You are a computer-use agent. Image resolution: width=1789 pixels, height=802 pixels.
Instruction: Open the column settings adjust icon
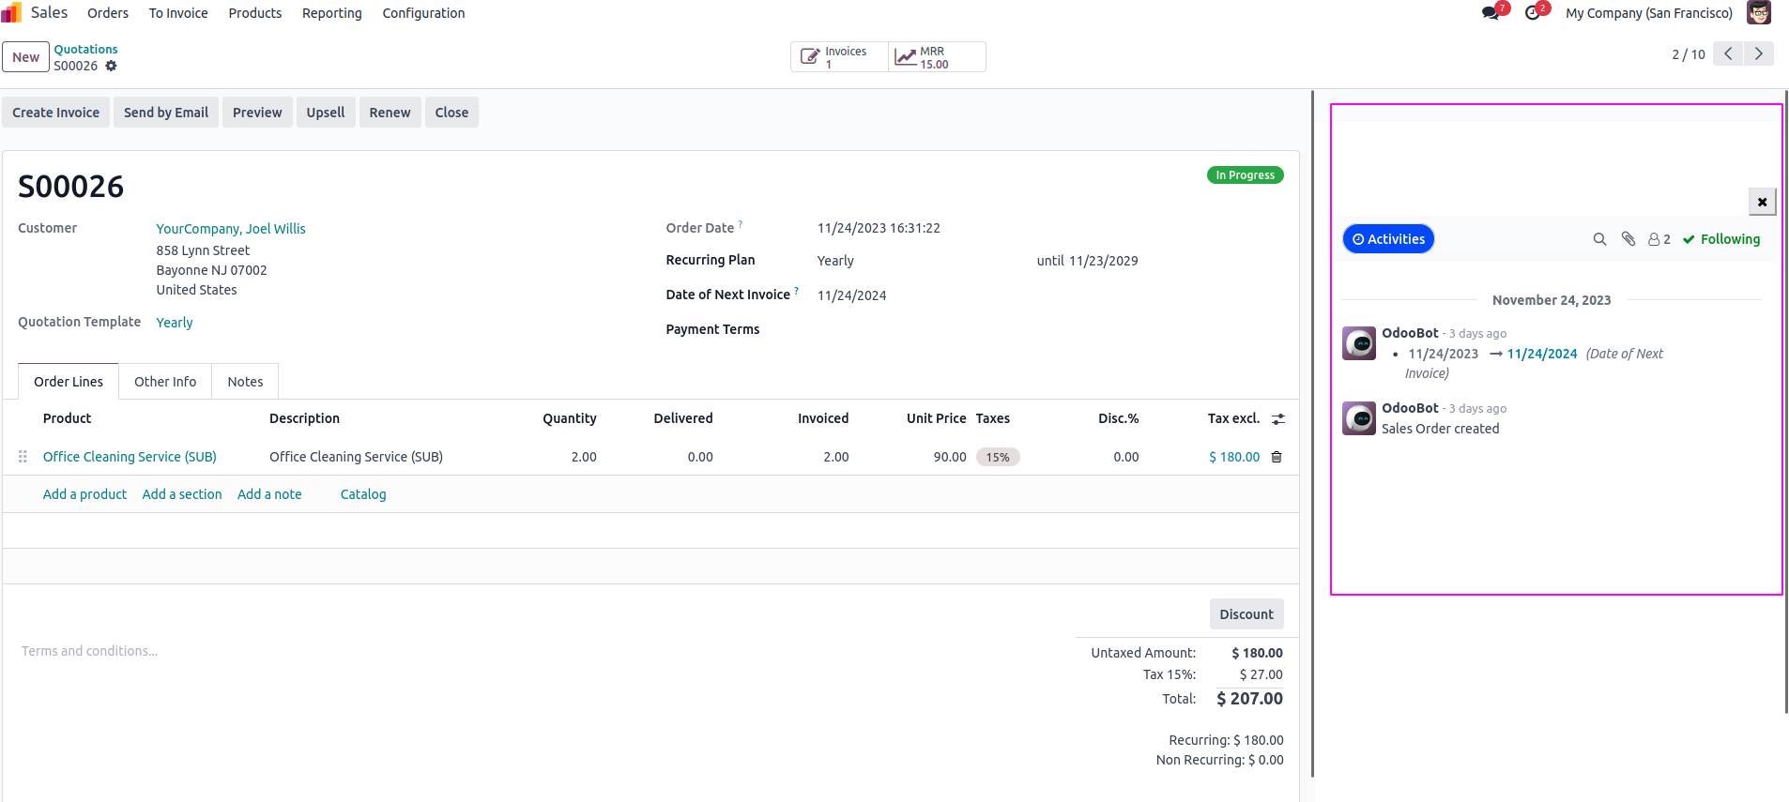coord(1277,419)
